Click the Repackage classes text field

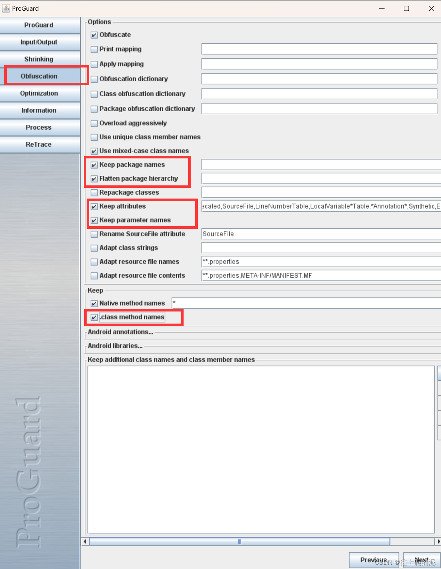coord(321,192)
